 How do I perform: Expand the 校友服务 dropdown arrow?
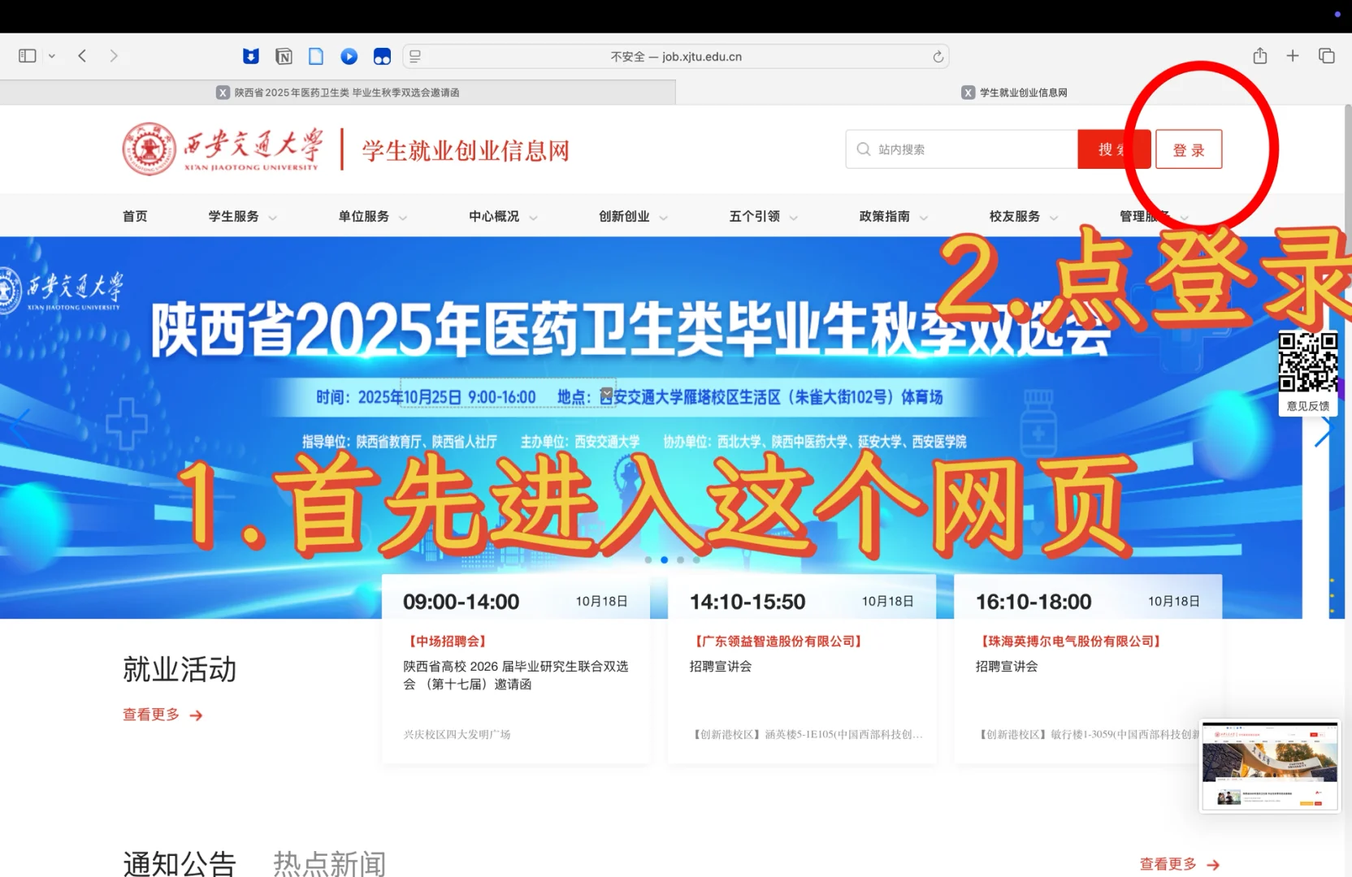pyautogui.click(x=1054, y=218)
